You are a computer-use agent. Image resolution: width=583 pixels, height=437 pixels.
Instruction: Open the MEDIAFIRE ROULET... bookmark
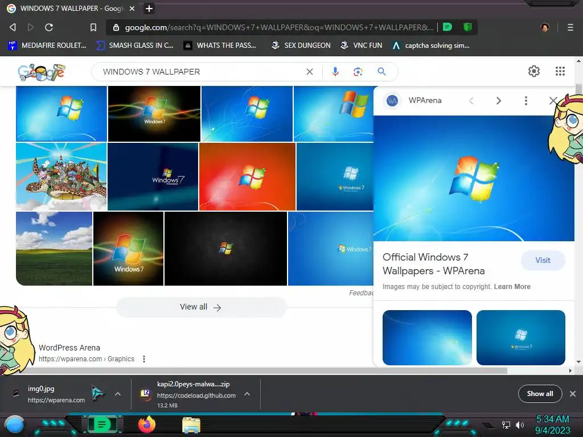click(47, 46)
